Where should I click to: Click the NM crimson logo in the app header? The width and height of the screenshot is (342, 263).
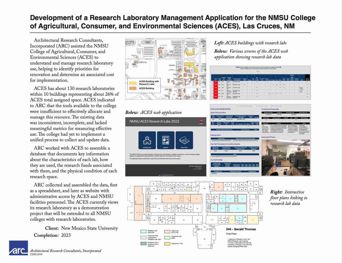[x=201, y=121]
